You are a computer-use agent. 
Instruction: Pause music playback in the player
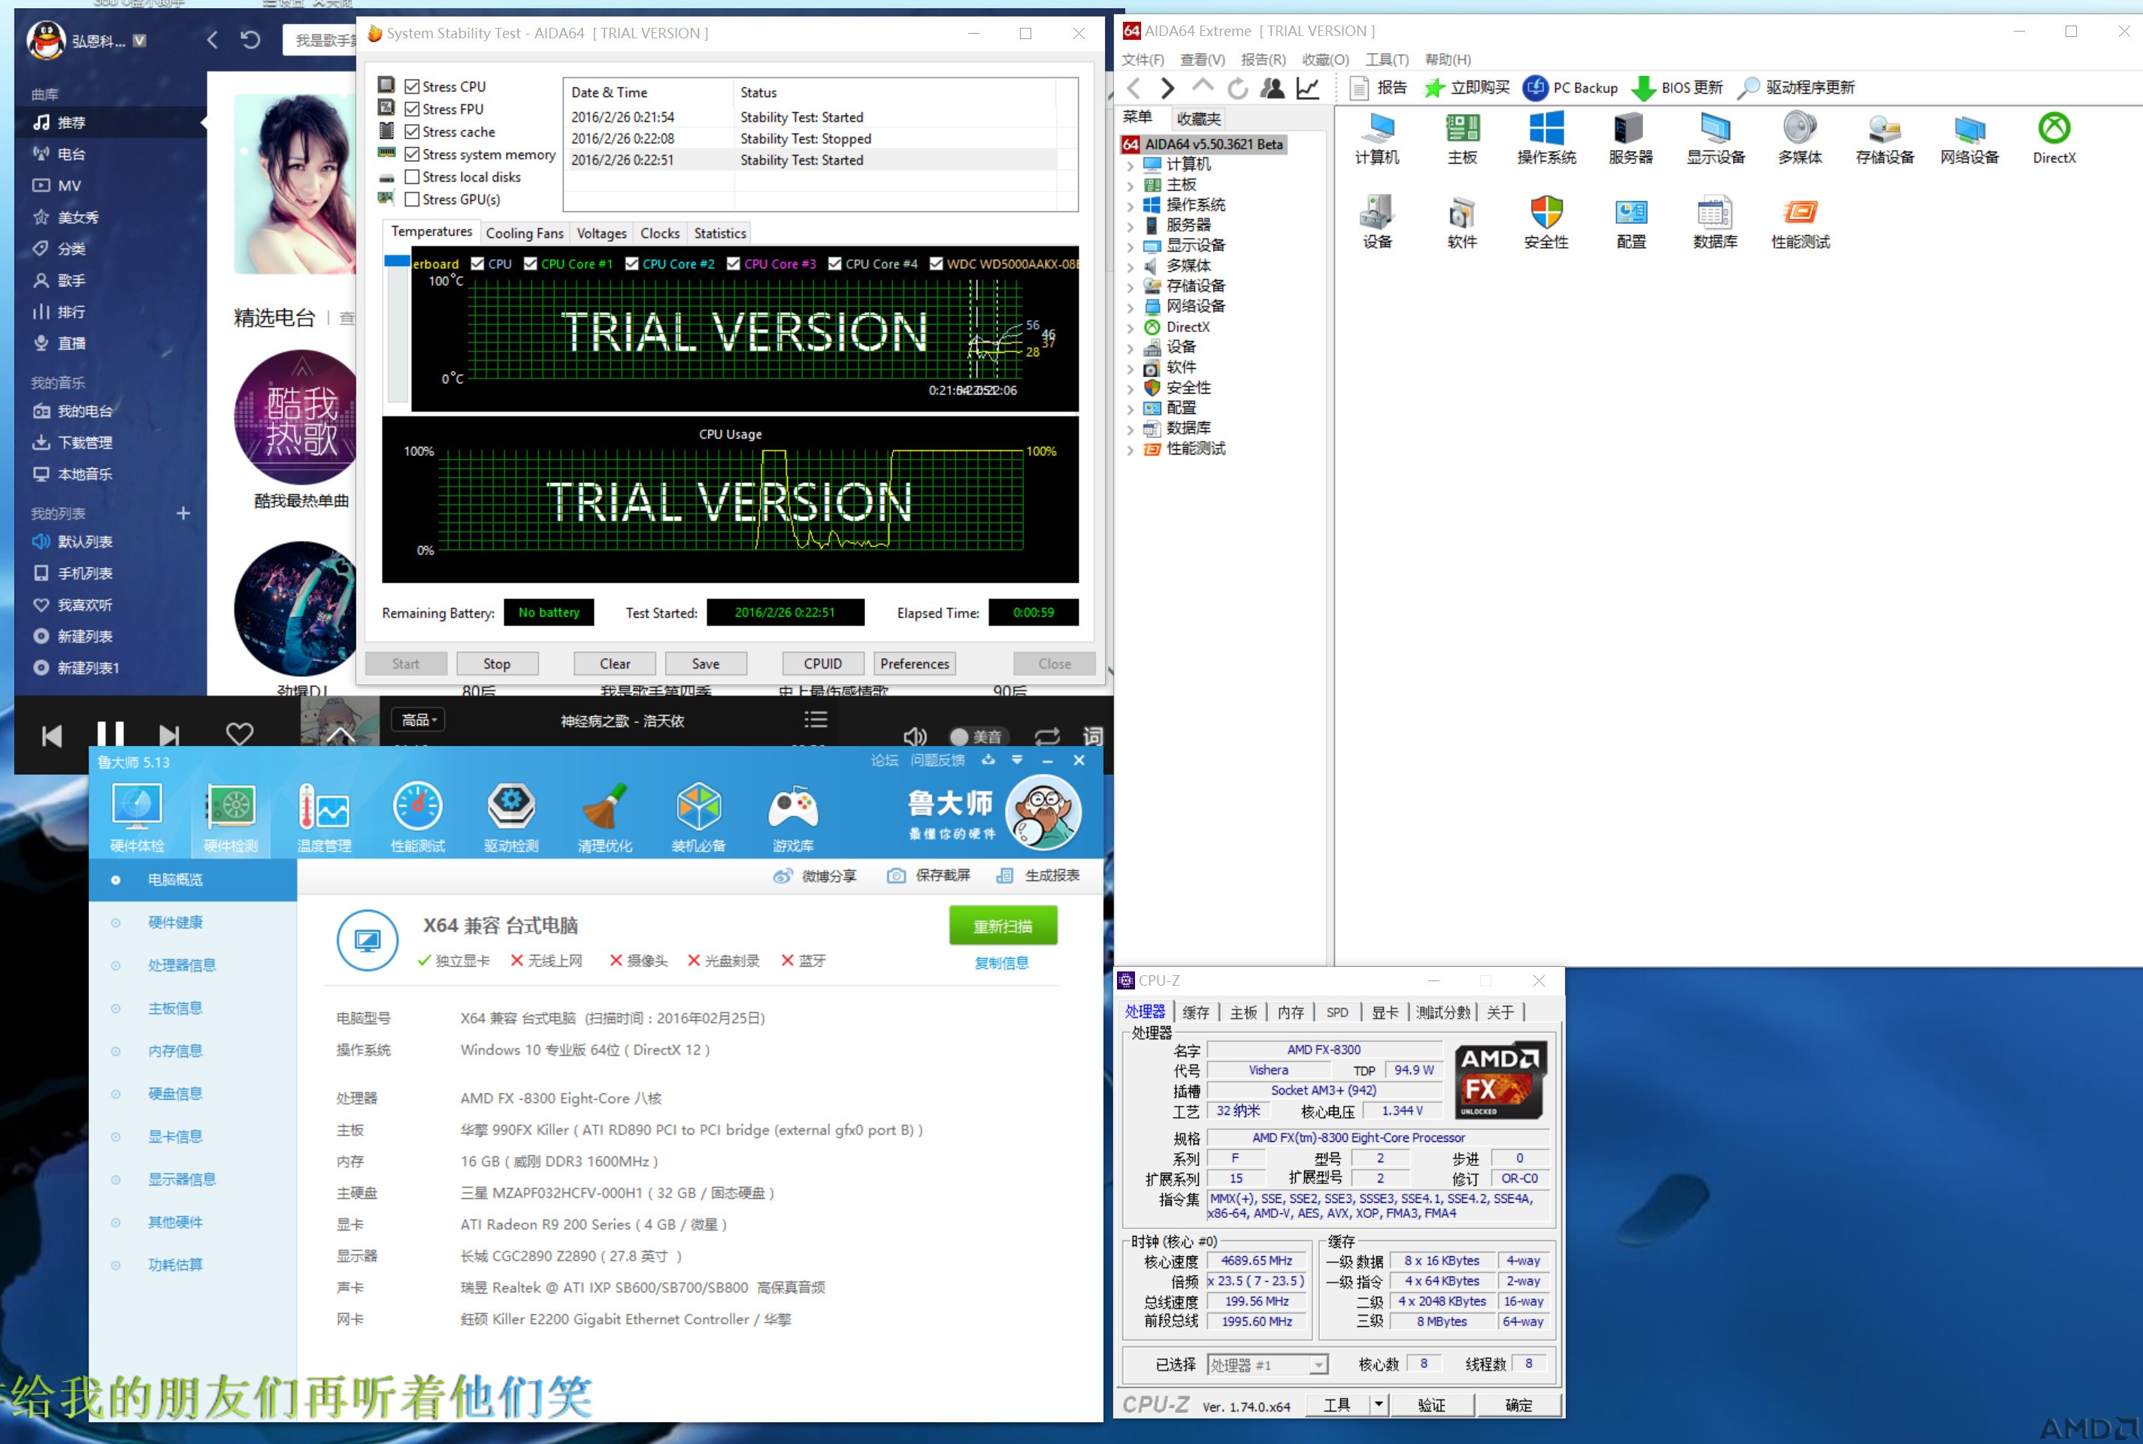click(x=110, y=734)
